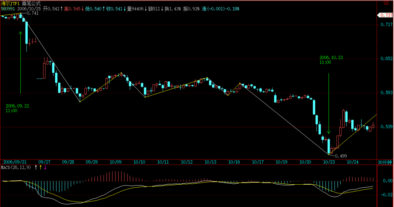The height and width of the screenshot is (207, 394).
Task: Click the panel layout icon at top right
Action: pyautogui.click(x=386, y=3)
